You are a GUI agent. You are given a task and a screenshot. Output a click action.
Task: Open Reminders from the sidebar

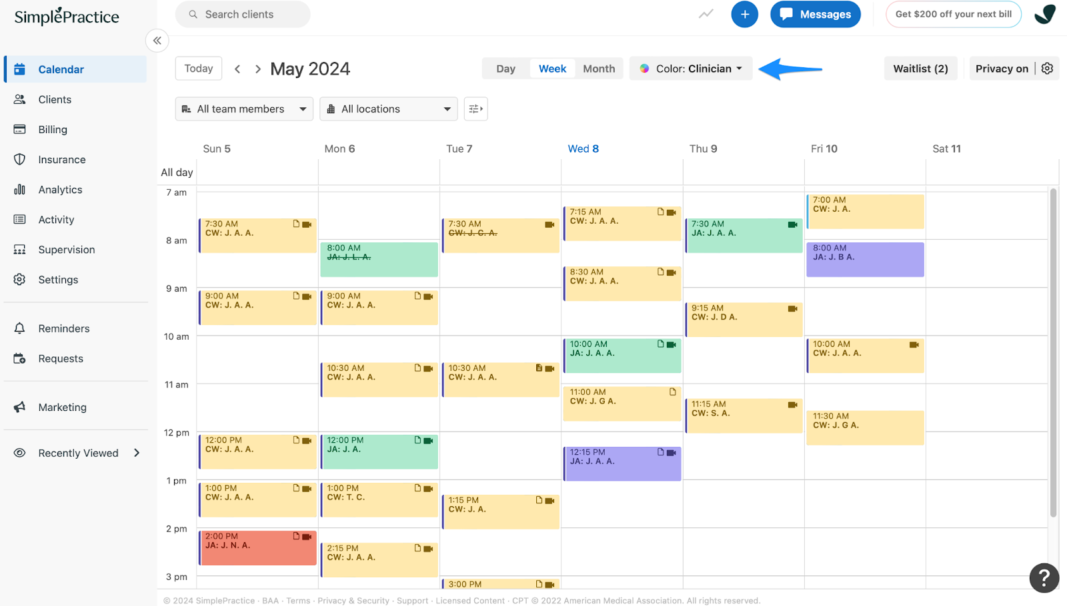click(x=63, y=328)
